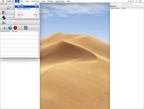Click the Spotlight search icon in menu bar
This screenshot has height=109, width=144.
point(137,1)
